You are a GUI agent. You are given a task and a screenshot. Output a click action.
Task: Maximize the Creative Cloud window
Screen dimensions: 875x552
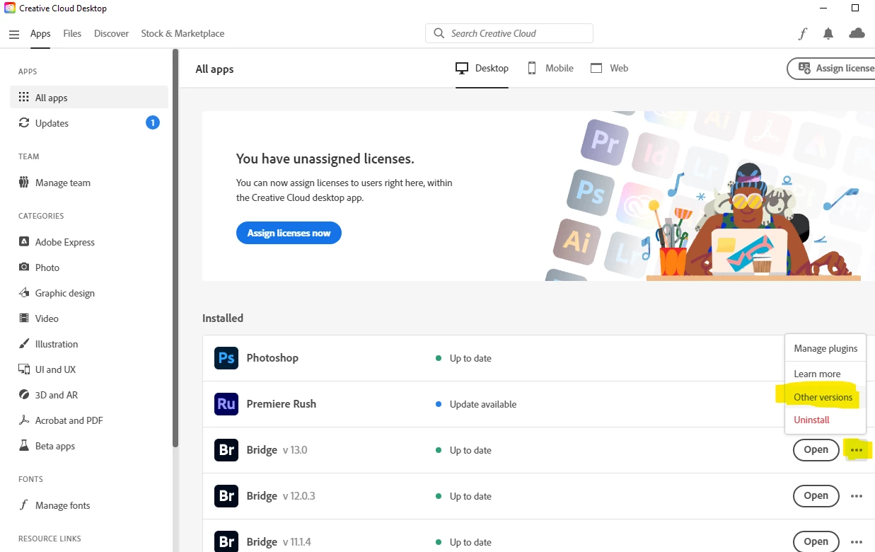coord(855,8)
